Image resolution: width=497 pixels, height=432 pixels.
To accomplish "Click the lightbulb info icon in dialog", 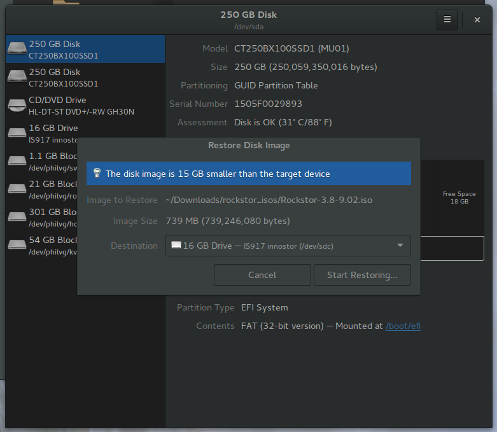I will (x=97, y=173).
